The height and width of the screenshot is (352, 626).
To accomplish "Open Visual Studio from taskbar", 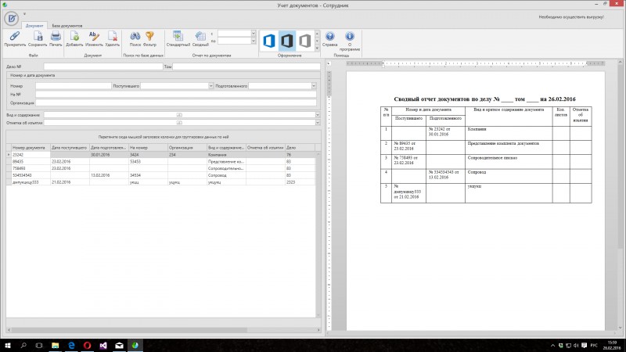I will coord(103,345).
